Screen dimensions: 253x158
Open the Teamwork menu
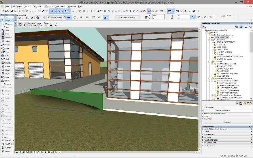click(x=60, y=6)
